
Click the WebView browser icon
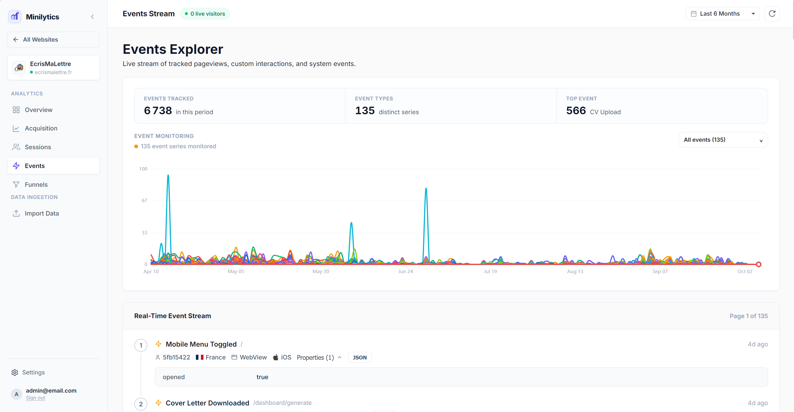234,357
